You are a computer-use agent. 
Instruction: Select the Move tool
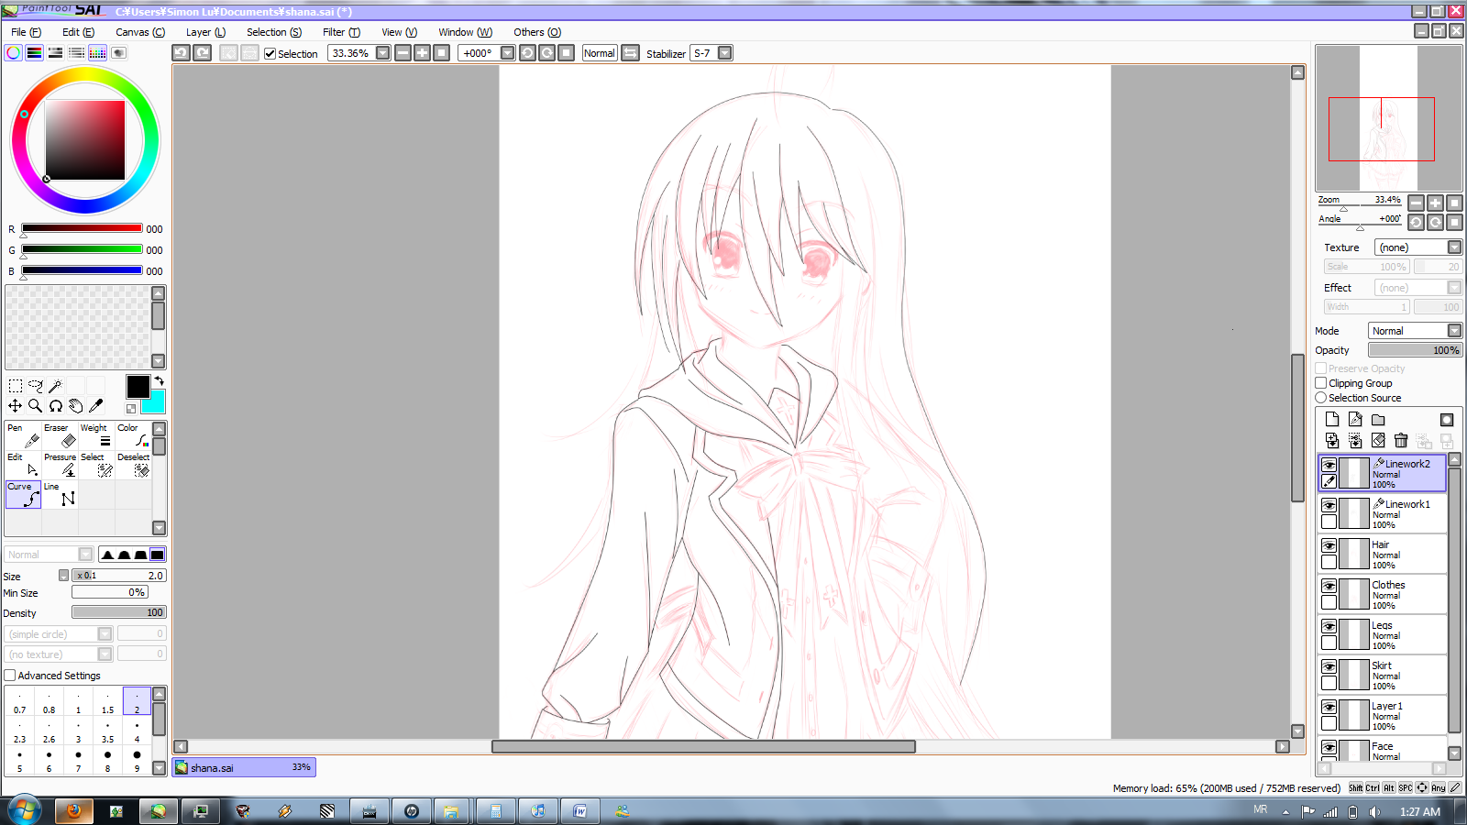pyautogui.click(x=16, y=405)
